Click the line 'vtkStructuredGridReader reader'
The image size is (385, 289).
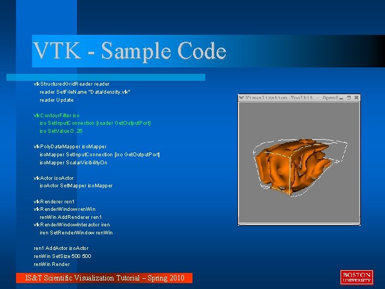[x=72, y=84]
